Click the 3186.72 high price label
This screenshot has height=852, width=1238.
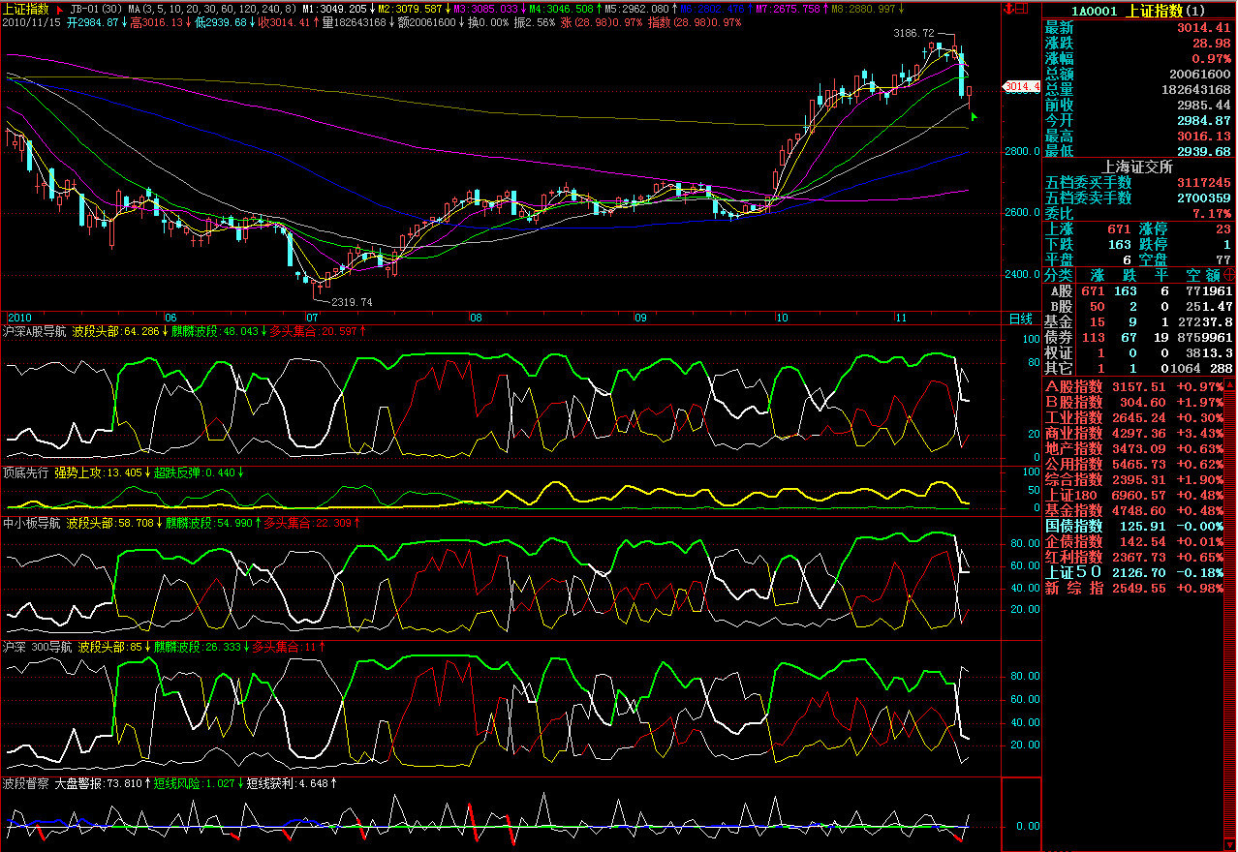pyautogui.click(x=913, y=34)
